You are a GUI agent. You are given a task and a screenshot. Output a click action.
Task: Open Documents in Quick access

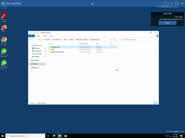click(38, 54)
